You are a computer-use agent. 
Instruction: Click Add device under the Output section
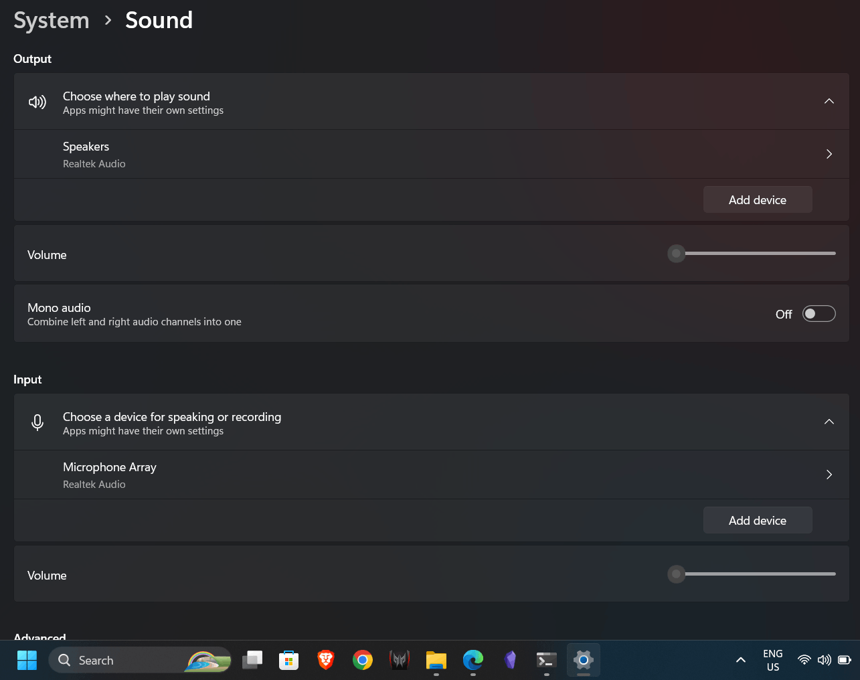pos(757,199)
